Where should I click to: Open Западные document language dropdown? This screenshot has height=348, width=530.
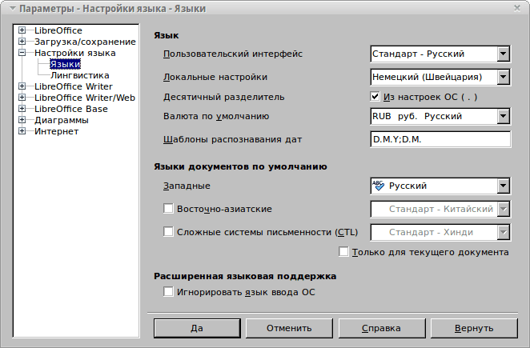coord(440,186)
